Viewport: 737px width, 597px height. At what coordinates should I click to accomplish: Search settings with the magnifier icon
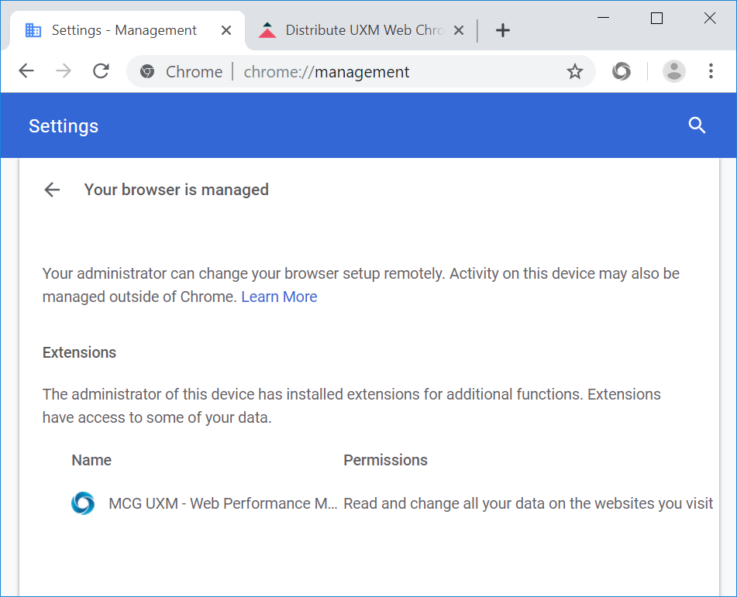coord(697,125)
